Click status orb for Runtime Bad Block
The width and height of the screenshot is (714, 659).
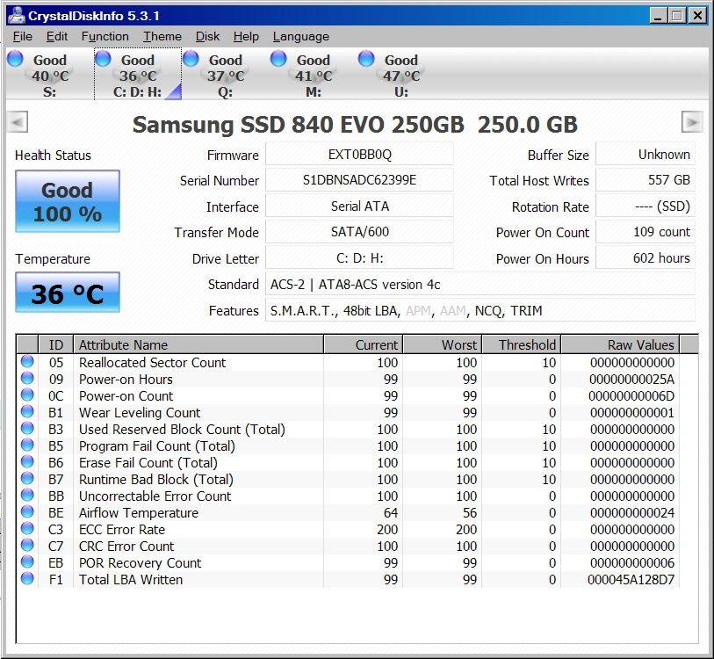pyautogui.click(x=27, y=479)
